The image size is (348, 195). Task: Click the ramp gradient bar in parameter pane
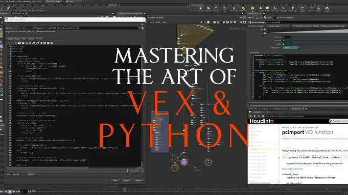point(308,31)
